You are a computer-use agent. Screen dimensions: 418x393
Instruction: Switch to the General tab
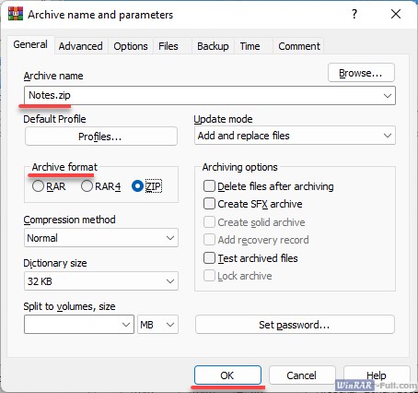pos(30,44)
